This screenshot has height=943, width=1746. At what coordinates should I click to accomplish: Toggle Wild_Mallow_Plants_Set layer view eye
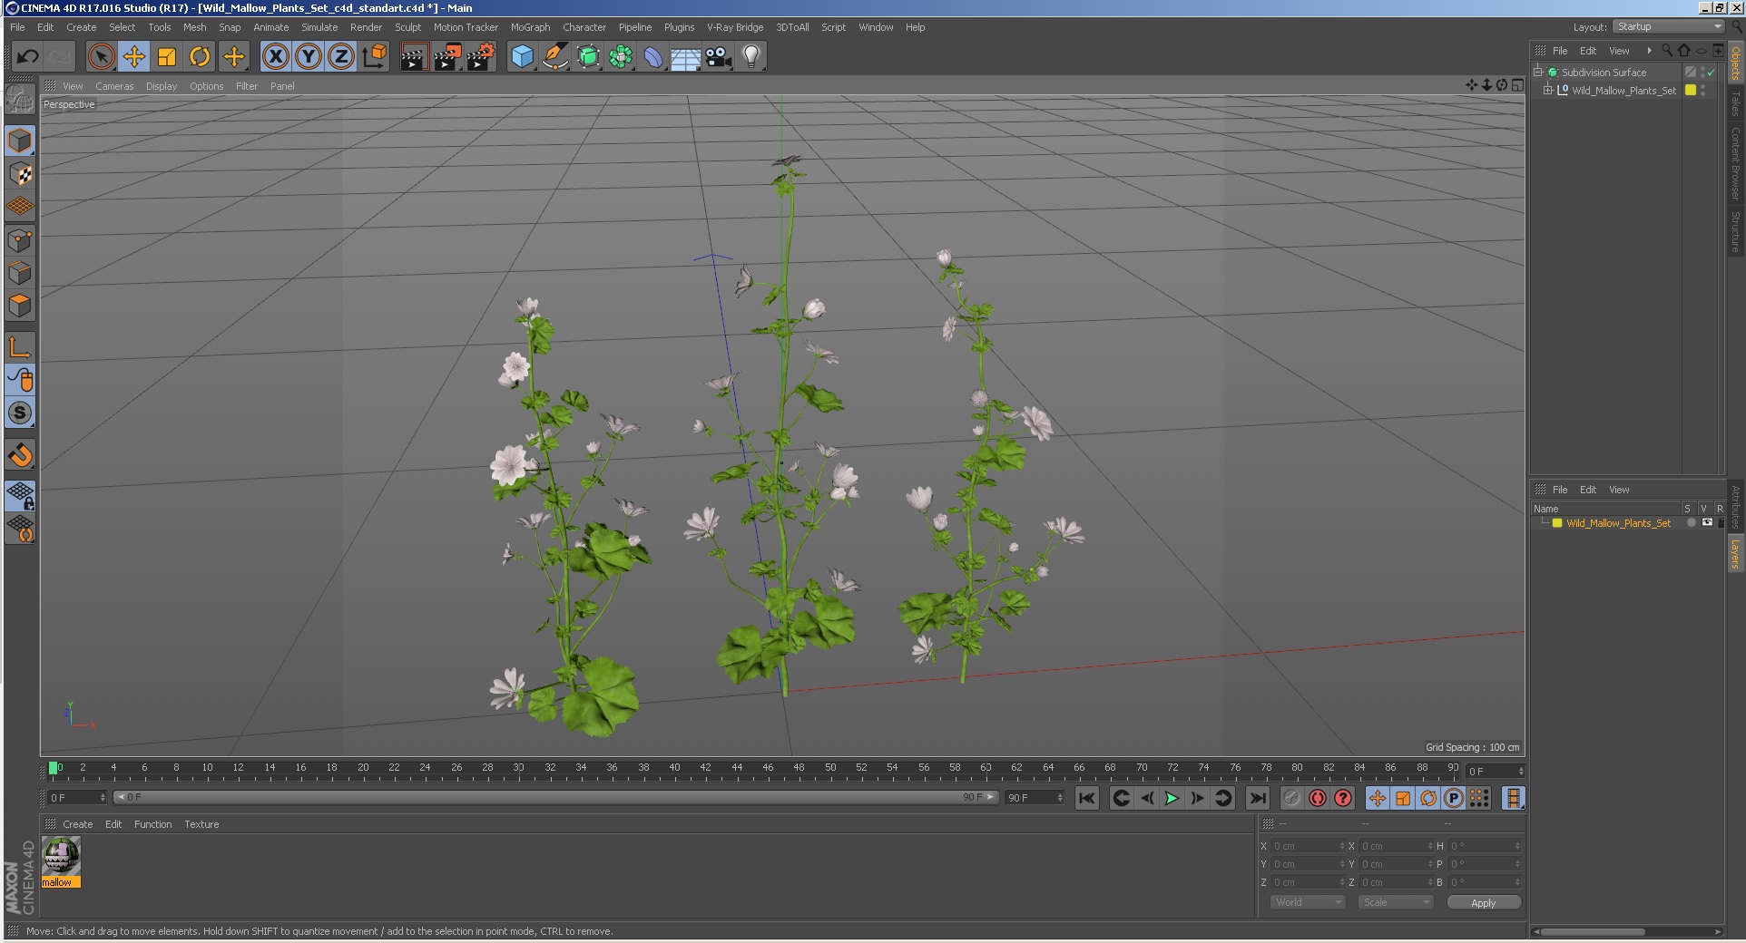point(1707,522)
